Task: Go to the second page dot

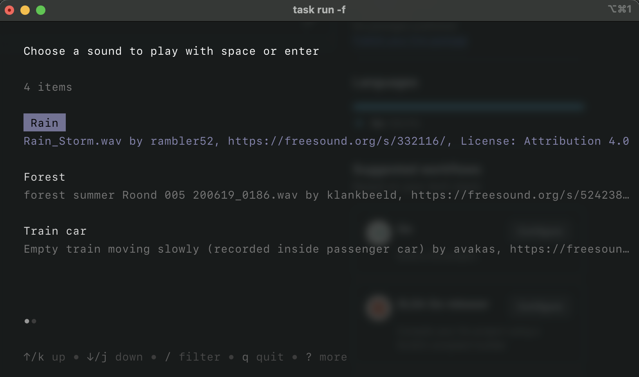Action: coord(34,321)
